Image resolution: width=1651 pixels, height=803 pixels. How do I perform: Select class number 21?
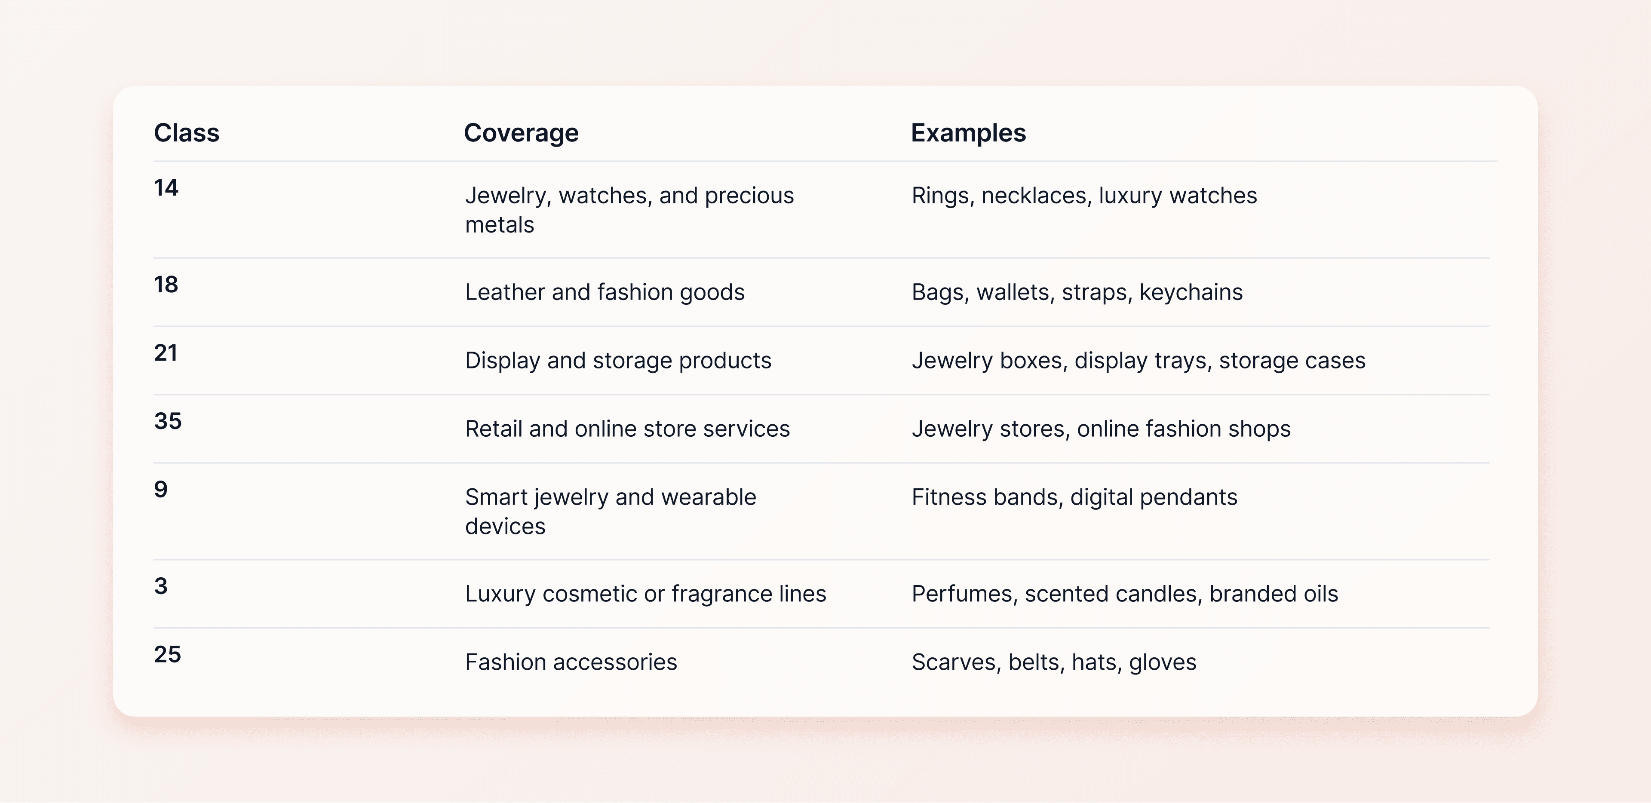pos(166,353)
